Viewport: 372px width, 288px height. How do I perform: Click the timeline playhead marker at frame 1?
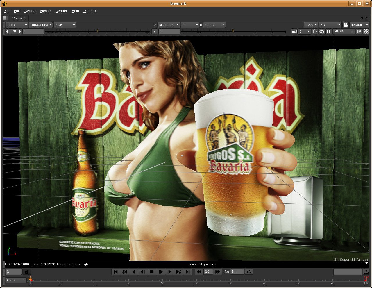click(x=30, y=280)
